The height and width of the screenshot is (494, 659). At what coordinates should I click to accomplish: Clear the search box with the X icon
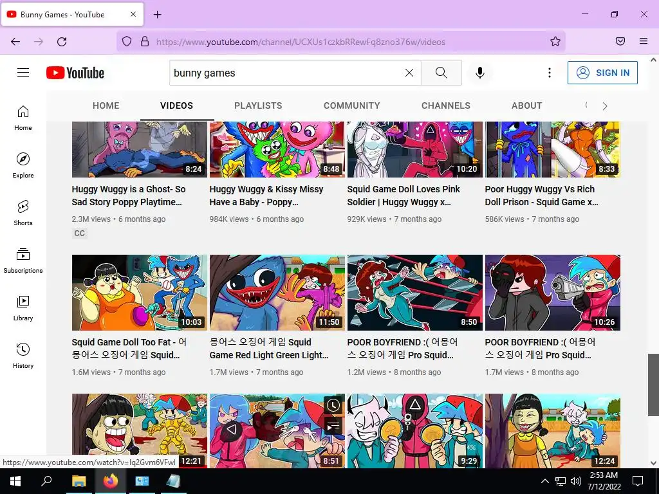[409, 73]
